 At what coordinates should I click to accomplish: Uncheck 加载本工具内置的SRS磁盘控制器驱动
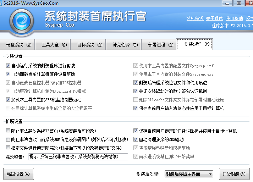(x=8, y=100)
